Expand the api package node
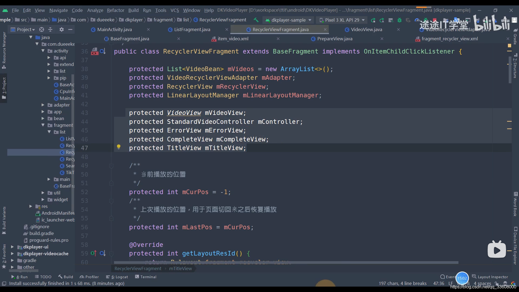The height and width of the screenshot is (292, 519). point(49,58)
